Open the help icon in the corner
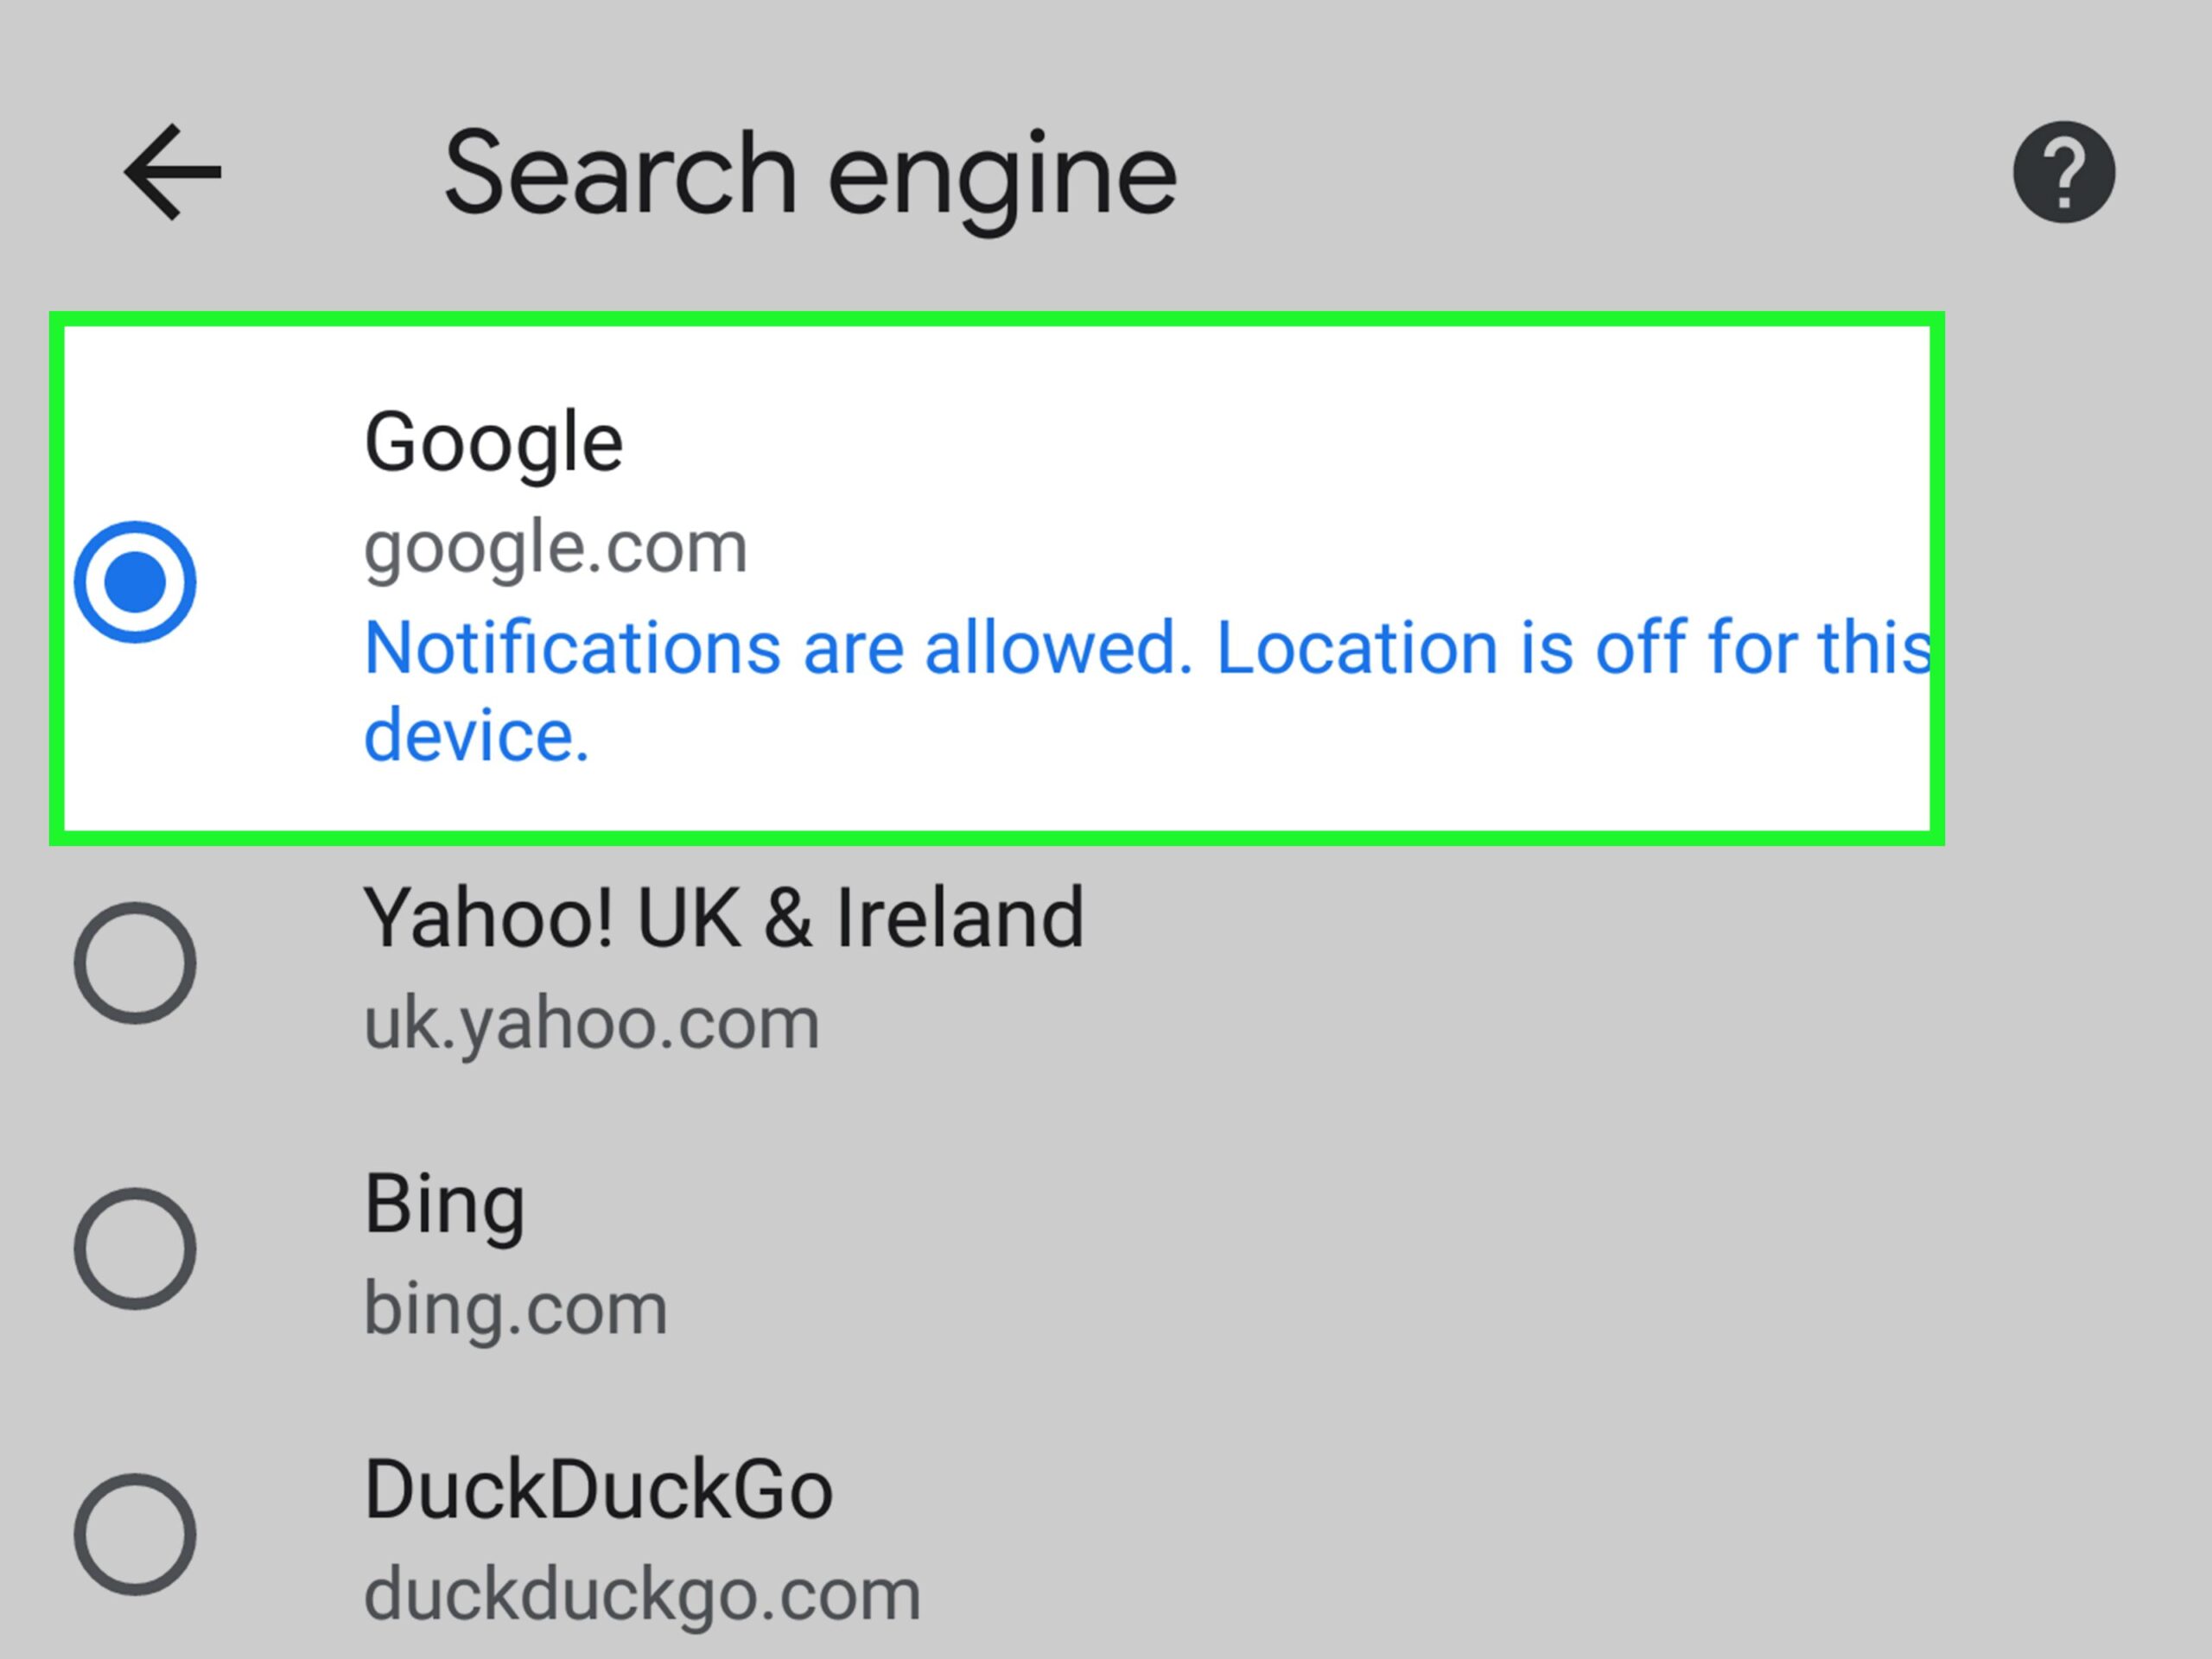 tap(2065, 170)
